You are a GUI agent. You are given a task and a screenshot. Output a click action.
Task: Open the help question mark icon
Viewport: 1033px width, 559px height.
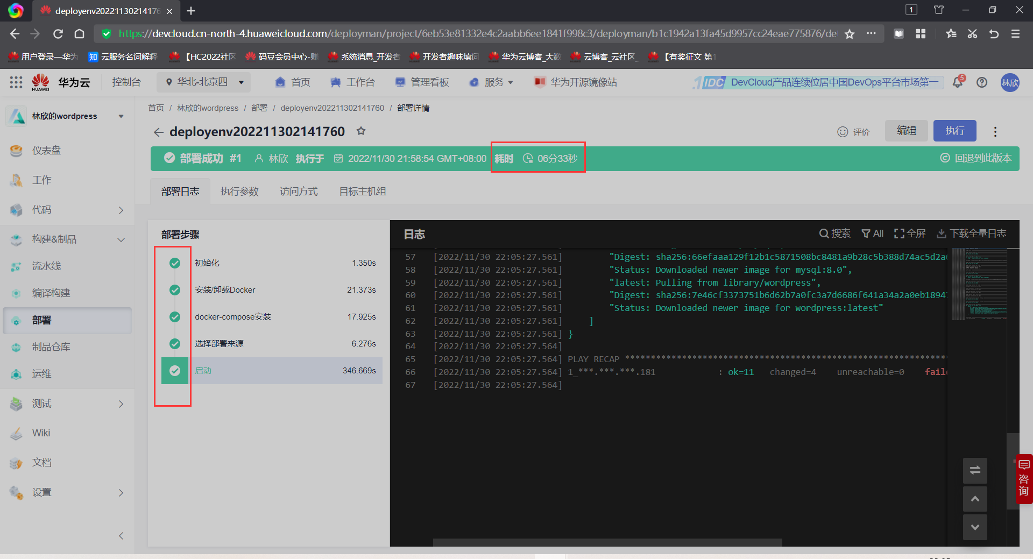point(982,82)
